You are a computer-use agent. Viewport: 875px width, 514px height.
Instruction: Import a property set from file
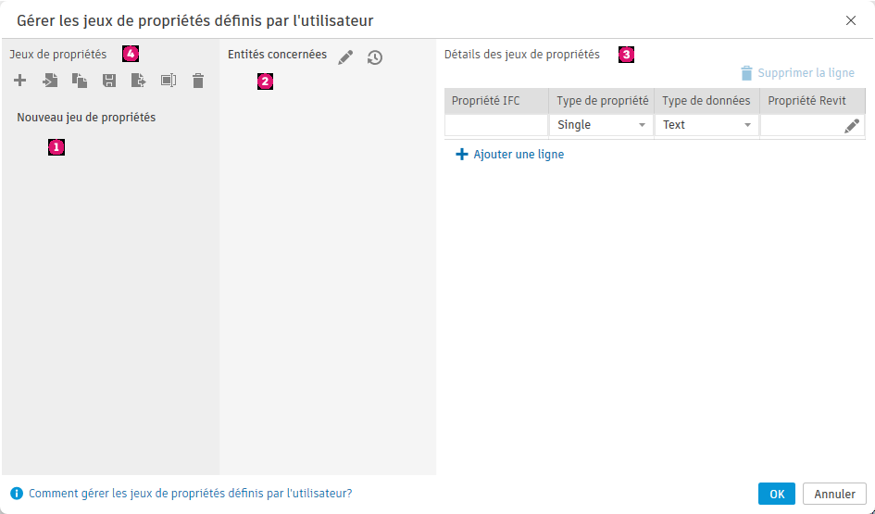50,81
